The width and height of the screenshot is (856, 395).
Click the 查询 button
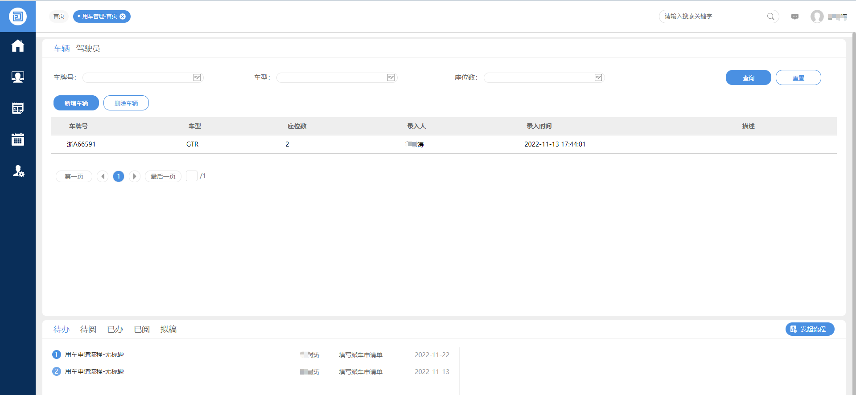(748, 77)
